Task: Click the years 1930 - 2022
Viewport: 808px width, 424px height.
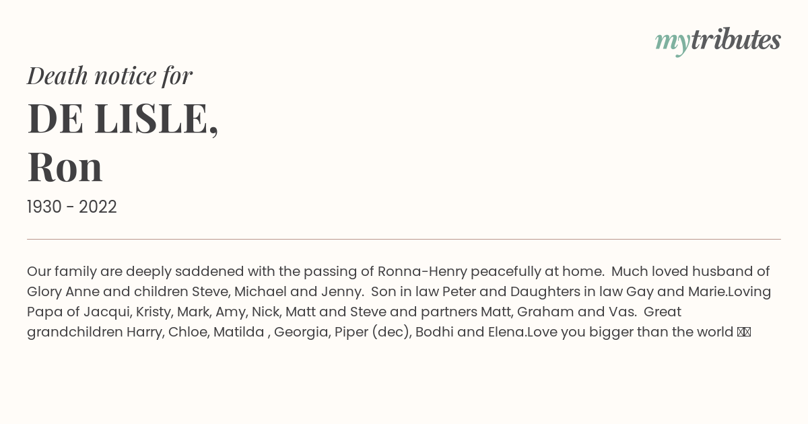Action: click(72, 207)
